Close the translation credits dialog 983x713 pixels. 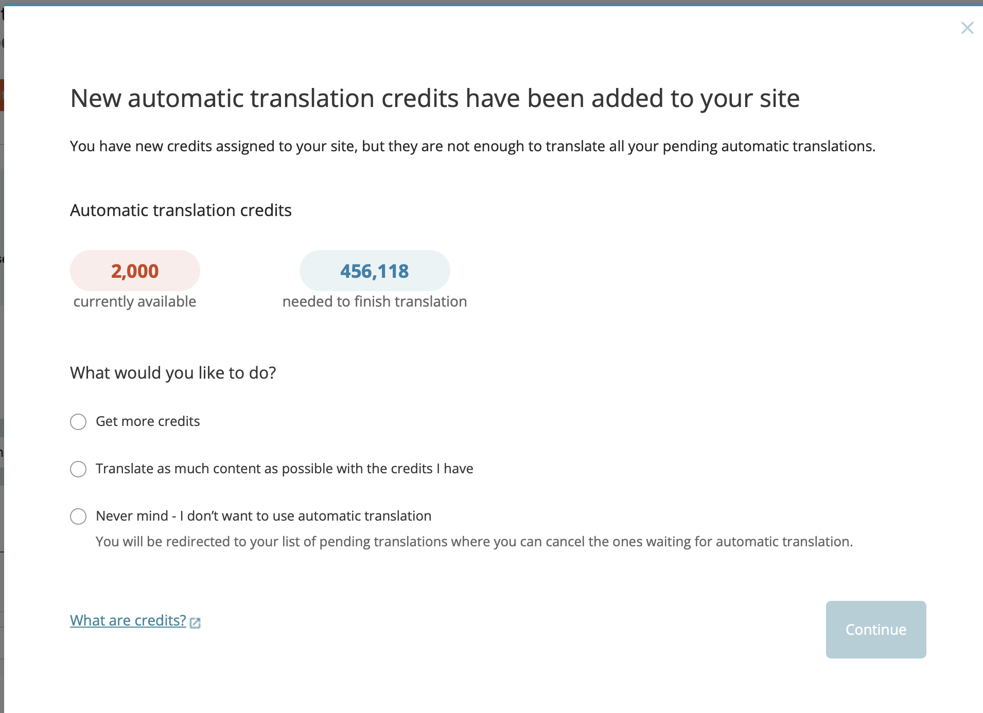(x=967, y=28)
